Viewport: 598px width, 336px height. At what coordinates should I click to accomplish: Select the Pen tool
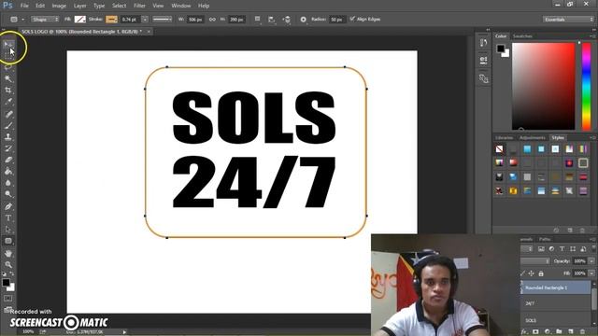(x=8, y=206)
